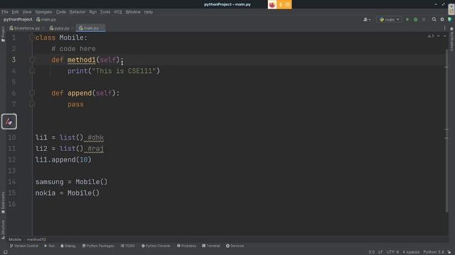The width and height of the screenshot is (455, 255).
Task: Open the Navigate menu
Action: (43, 12)
